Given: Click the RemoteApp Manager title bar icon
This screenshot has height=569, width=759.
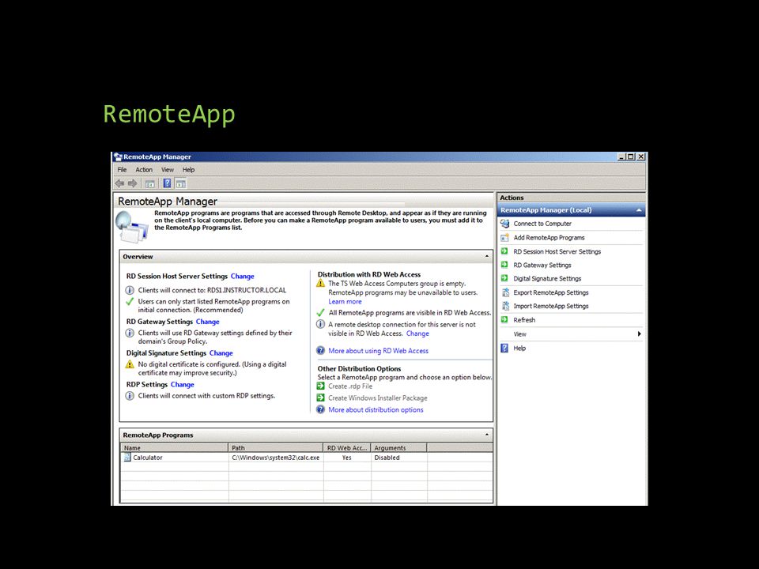Looking at the screenshot, I should pyautogui.click(x=118, y=156).
